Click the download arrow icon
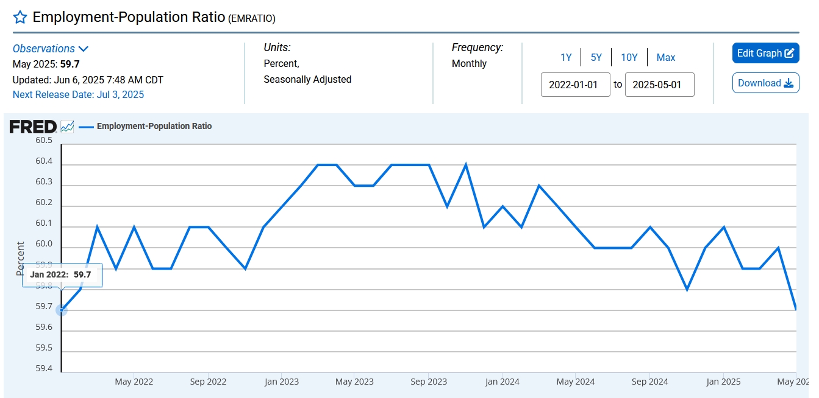819x398 pixels. (x=788, y=83)
